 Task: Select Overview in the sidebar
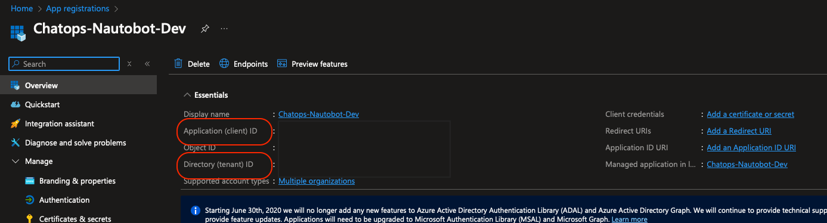(78, 85)
